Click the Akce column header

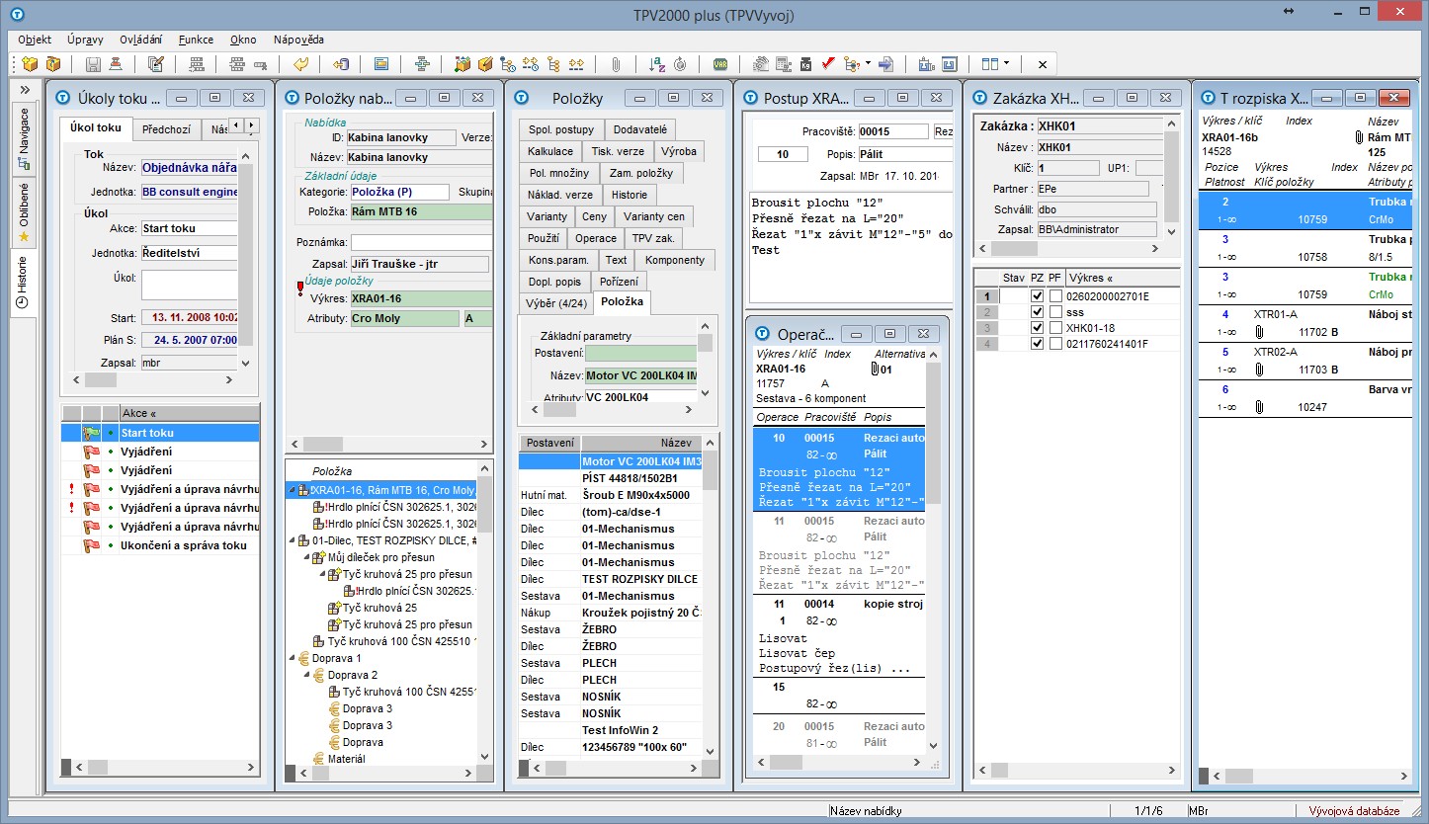(189, 413)
